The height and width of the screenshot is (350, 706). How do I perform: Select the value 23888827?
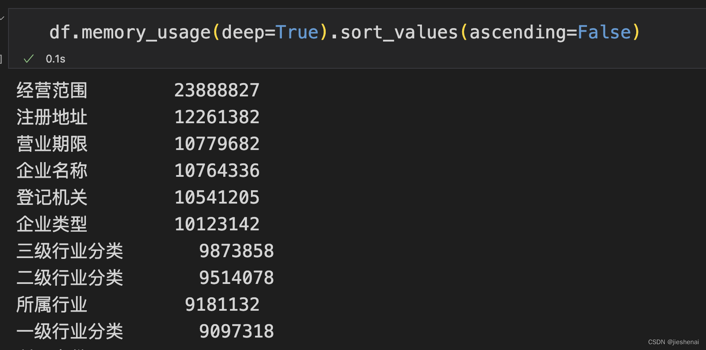pyautogui.click(x=217, y=90)
